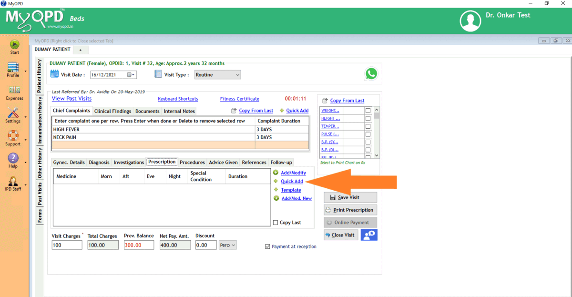Click the Visit Date calendar icon
The height and width of the screenshot is (297, 572).
pyautogui.click(x=54, y=74)
